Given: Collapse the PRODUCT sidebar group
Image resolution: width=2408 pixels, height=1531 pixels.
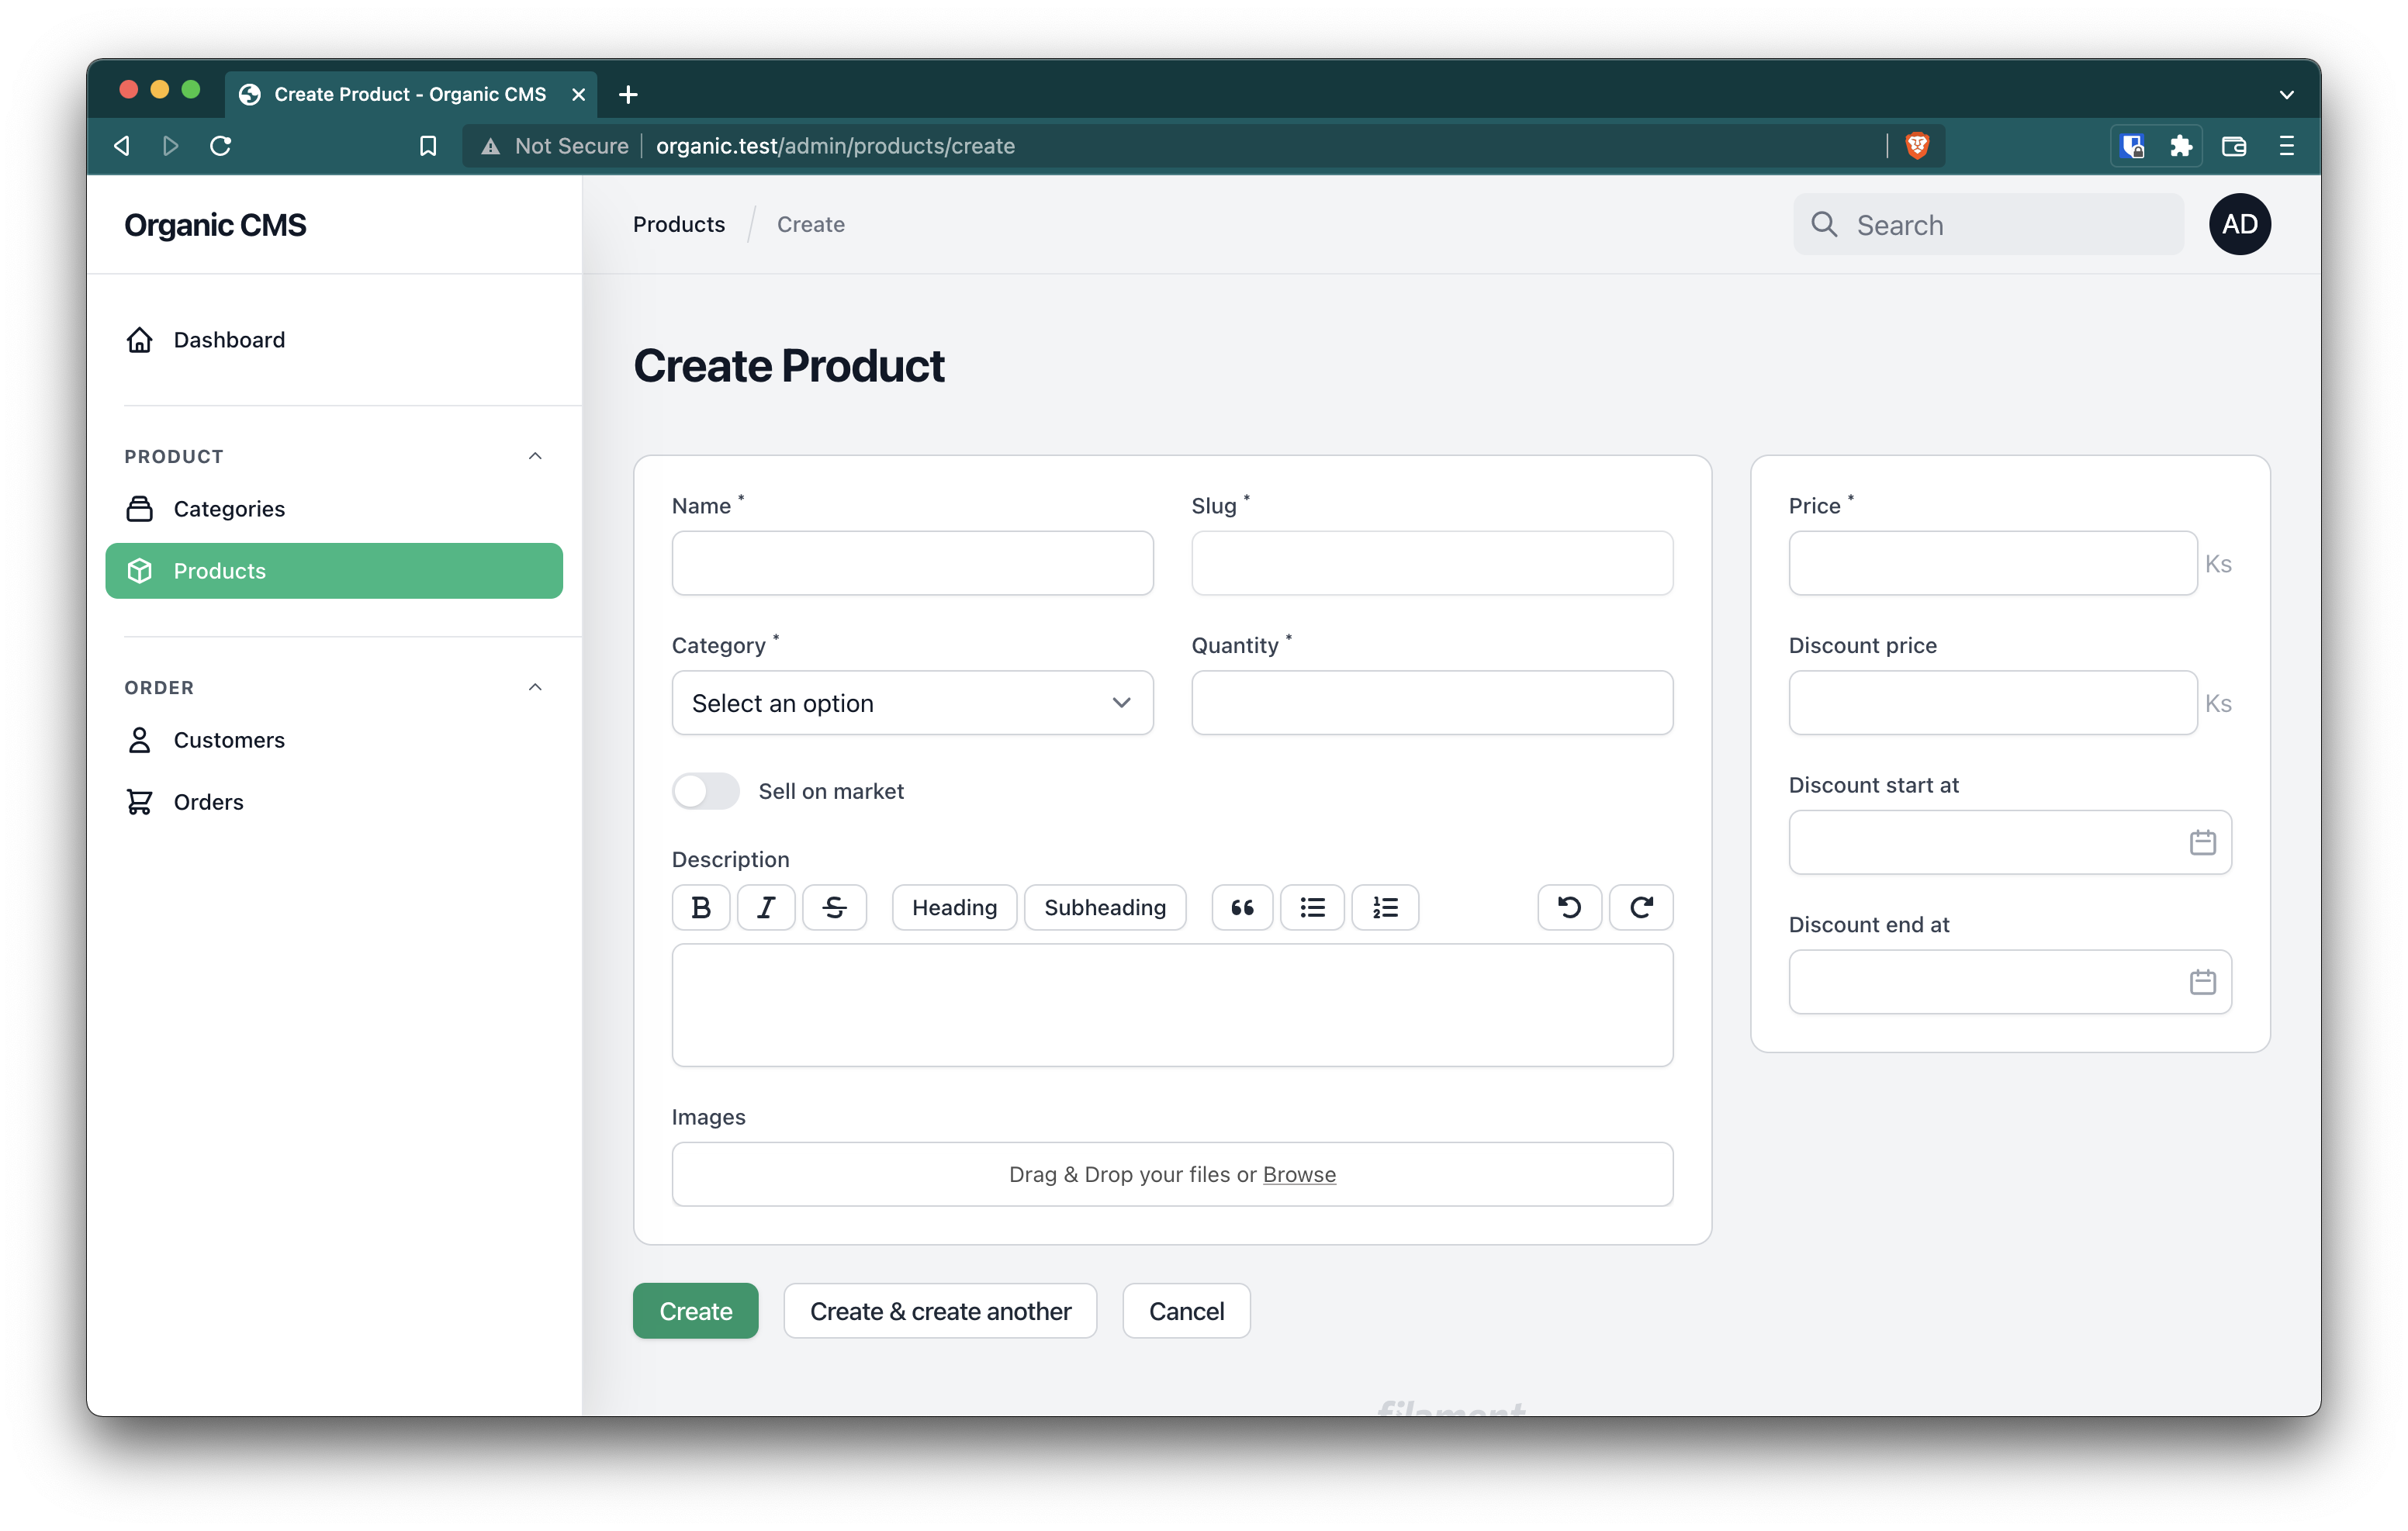Looking at the screenshot, I should [535, 456].
